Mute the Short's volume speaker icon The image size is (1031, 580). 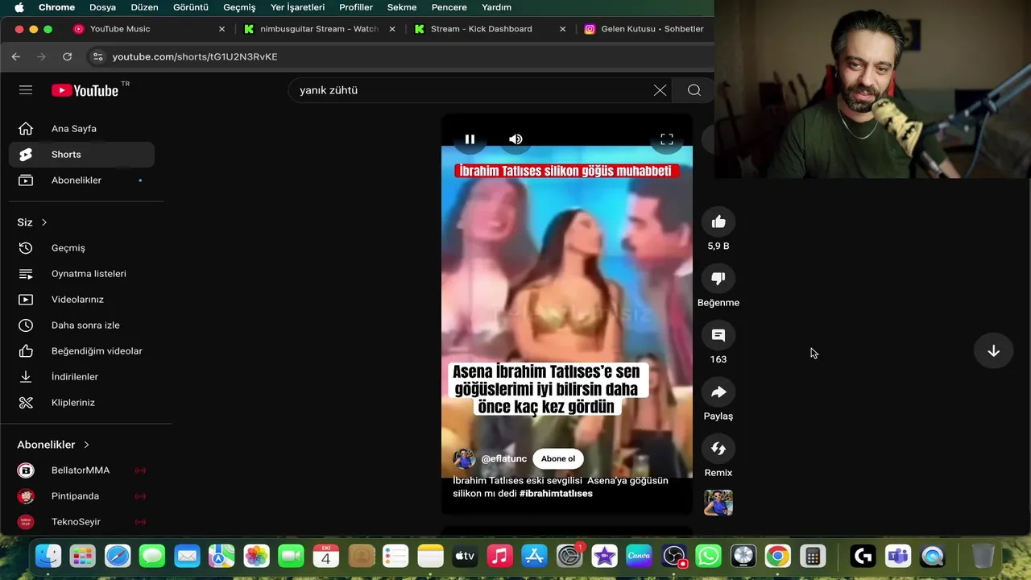point(515,139)
